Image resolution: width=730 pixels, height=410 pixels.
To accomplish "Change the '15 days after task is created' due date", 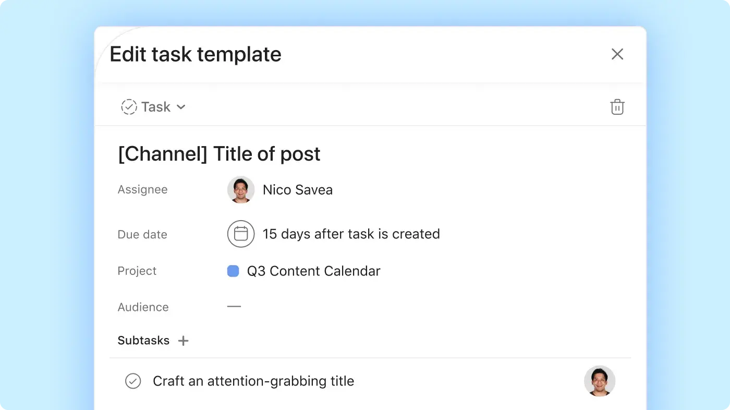I will [351, 234].
